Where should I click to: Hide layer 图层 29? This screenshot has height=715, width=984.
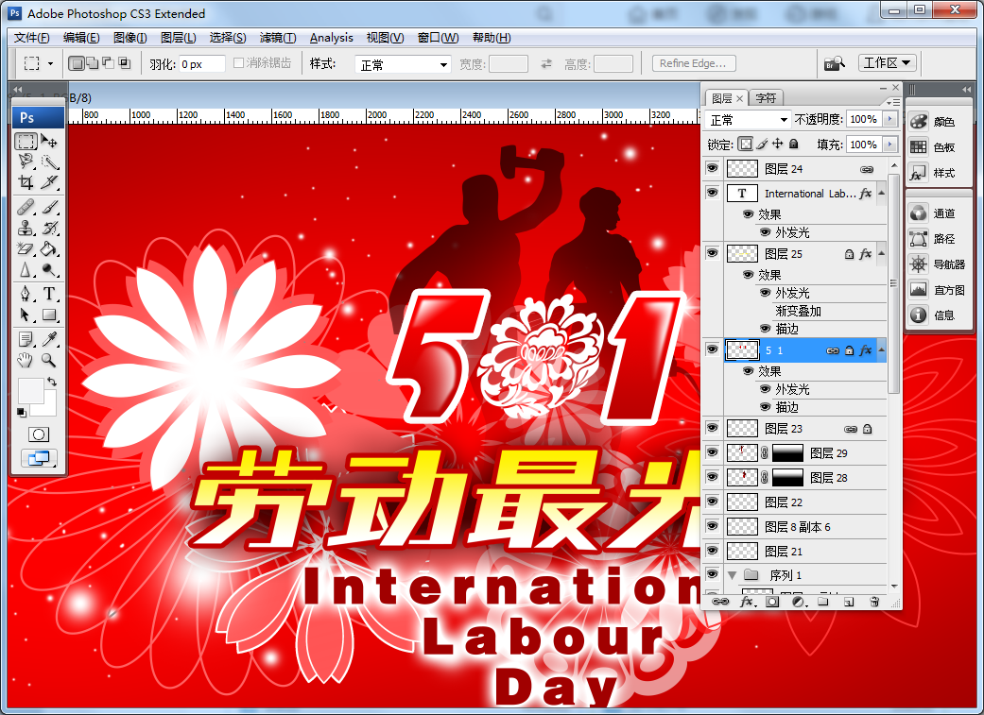click(x=713, y=452)
